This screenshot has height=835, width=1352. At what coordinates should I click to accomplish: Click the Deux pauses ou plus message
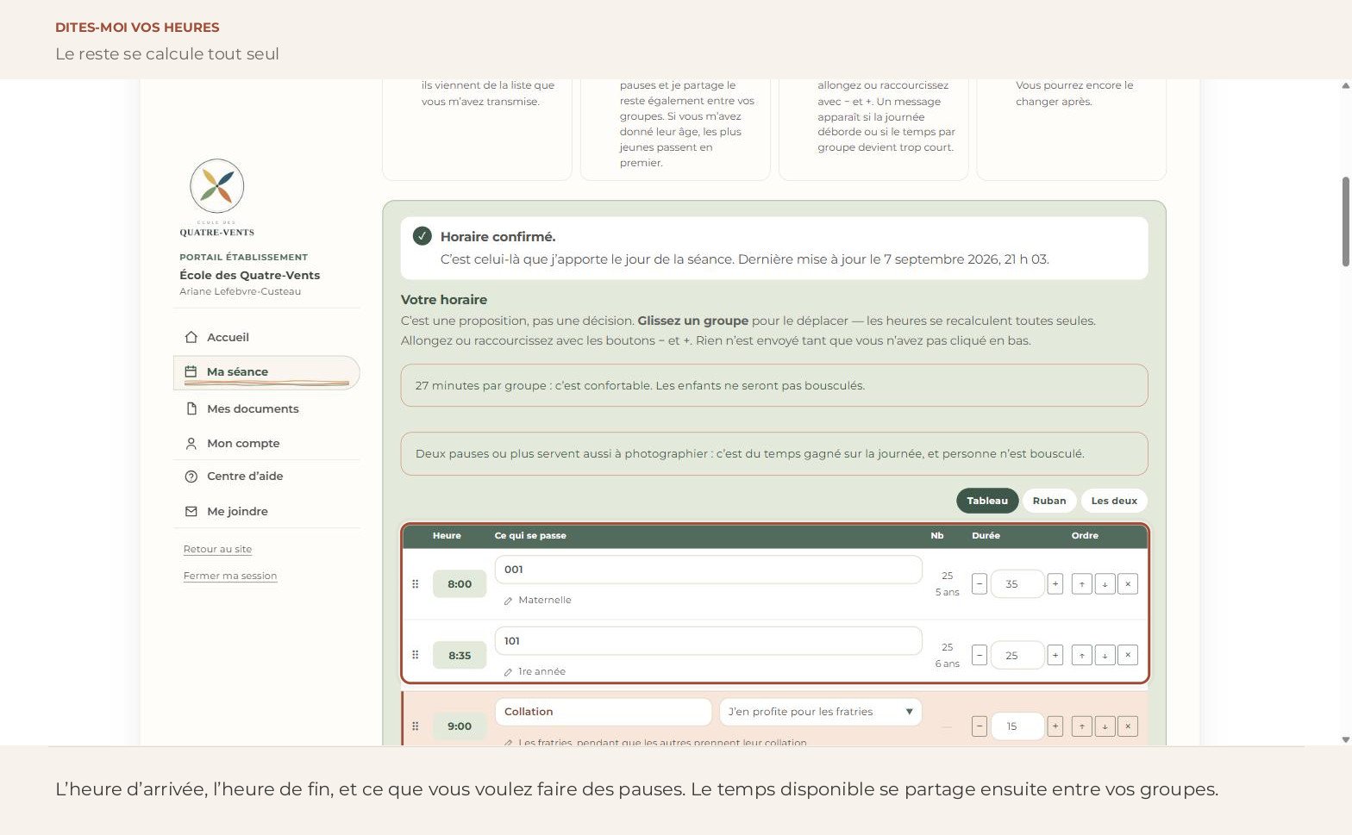coord(774,453)
